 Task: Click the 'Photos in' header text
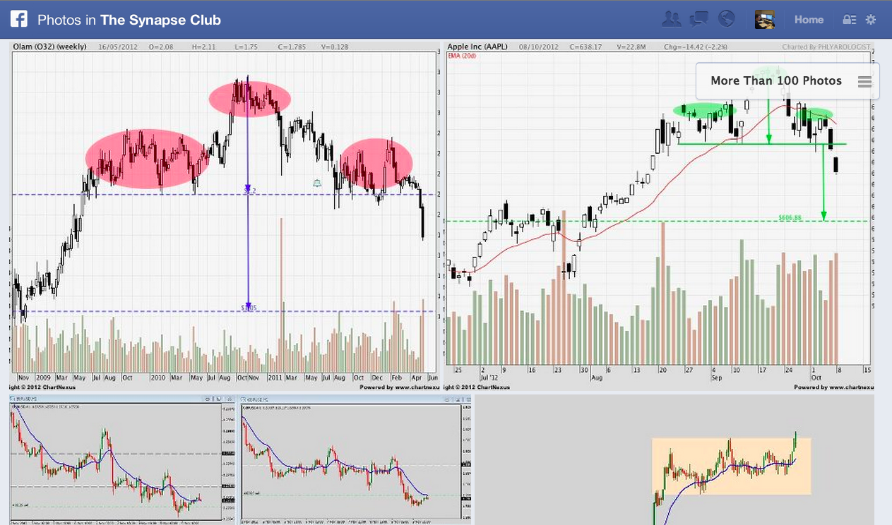click(67, 20)
